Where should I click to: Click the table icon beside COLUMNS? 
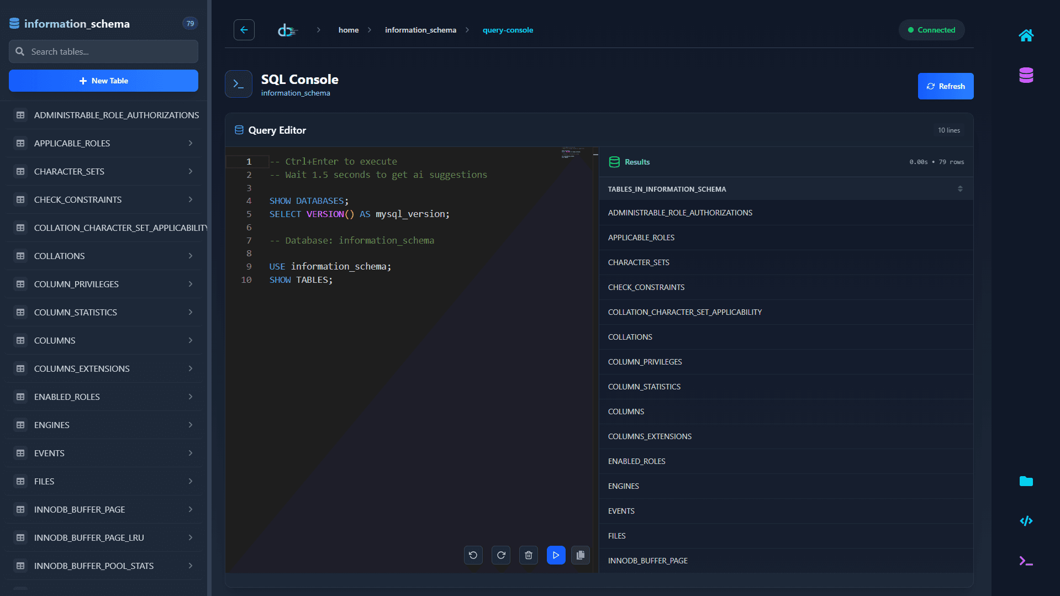tap(20, 340)
